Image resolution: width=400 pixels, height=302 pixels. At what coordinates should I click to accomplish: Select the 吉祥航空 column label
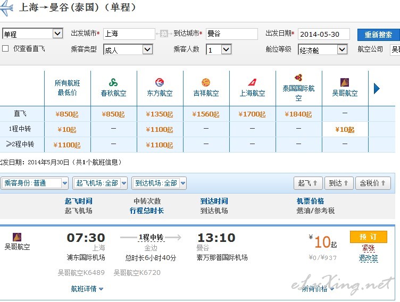[x=206, y=93]
